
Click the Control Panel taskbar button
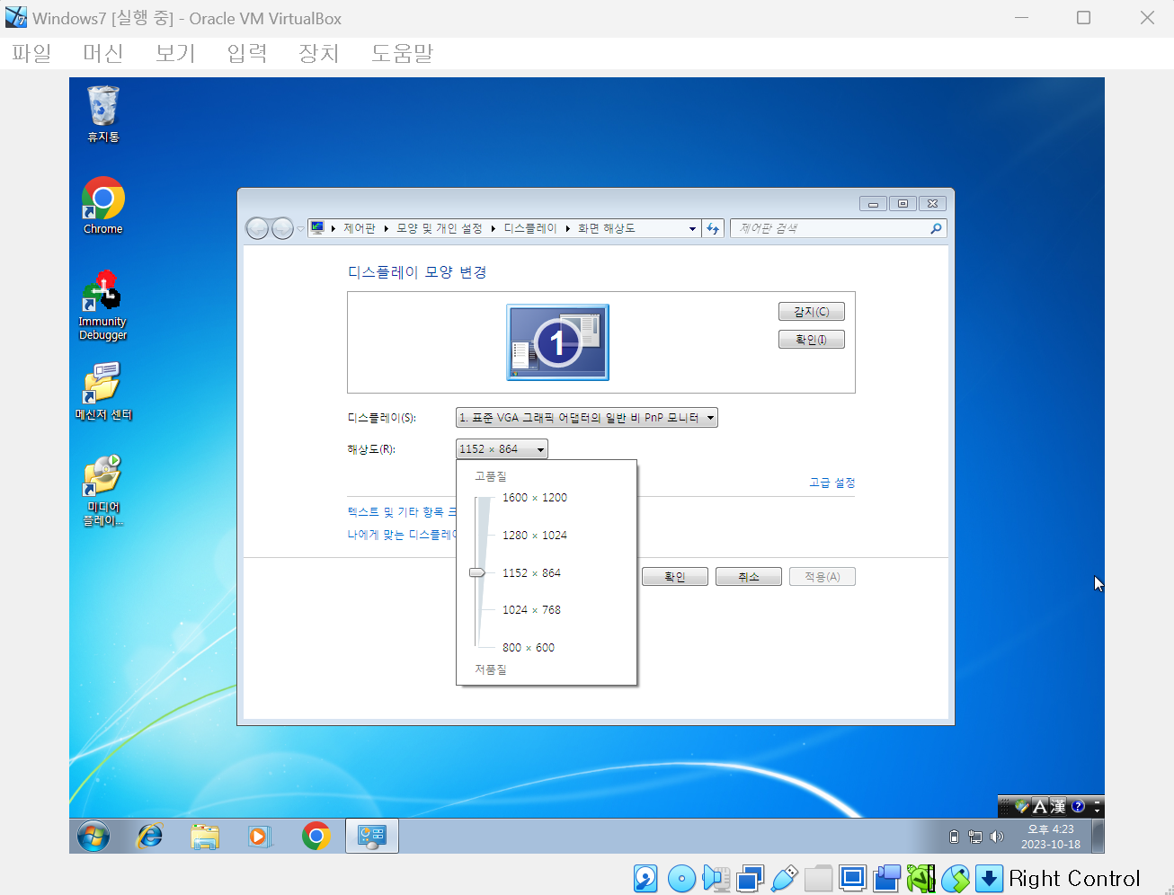(x=372, y=837)
